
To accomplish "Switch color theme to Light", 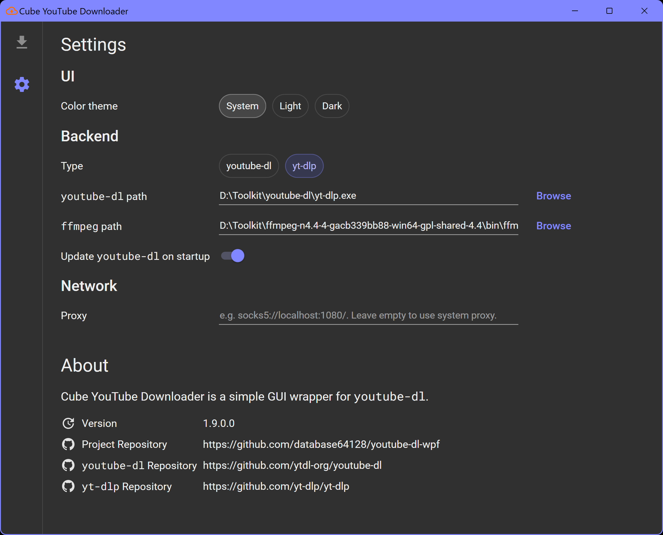I will [x=290, y=106].
